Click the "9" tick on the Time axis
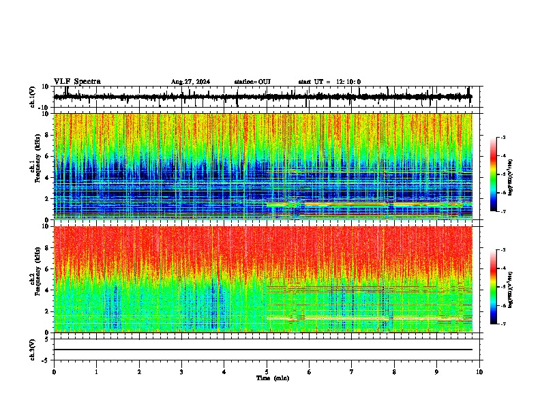 [436, 372]
